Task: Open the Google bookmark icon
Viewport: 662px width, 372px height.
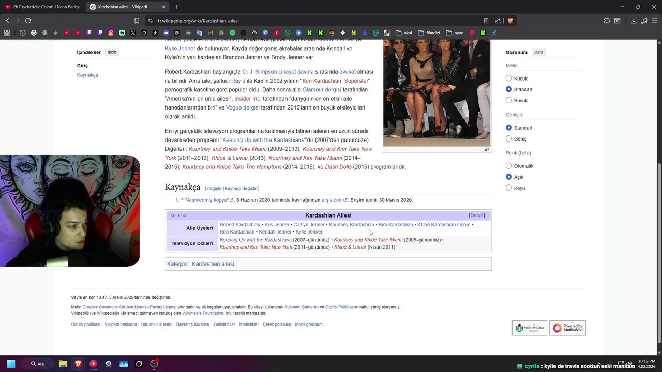Action: click(34, 33)
